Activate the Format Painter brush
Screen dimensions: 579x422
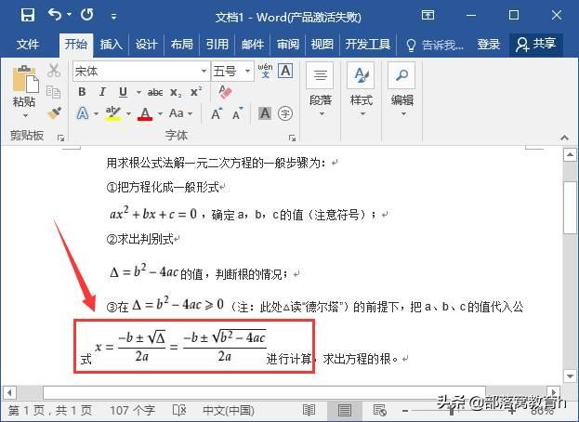(x=54, y=113)
